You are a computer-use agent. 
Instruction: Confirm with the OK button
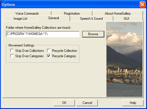tap(64, 103)
